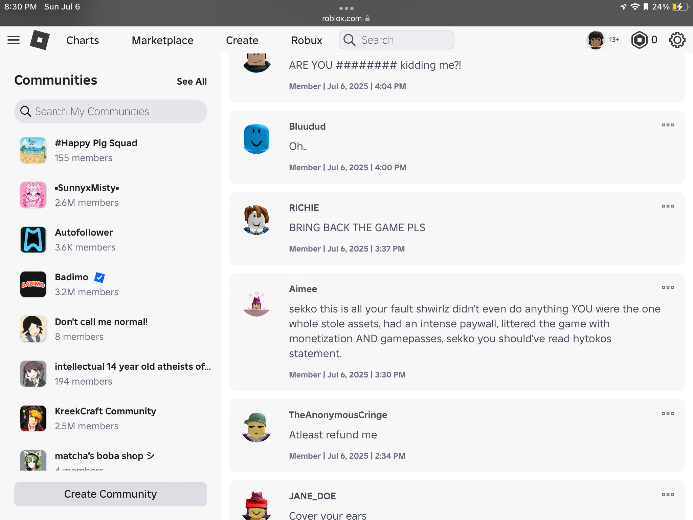Open Bluudud's blue smiley avatar
The width and height of the screenshot is (693, 520).
point(256,139)
